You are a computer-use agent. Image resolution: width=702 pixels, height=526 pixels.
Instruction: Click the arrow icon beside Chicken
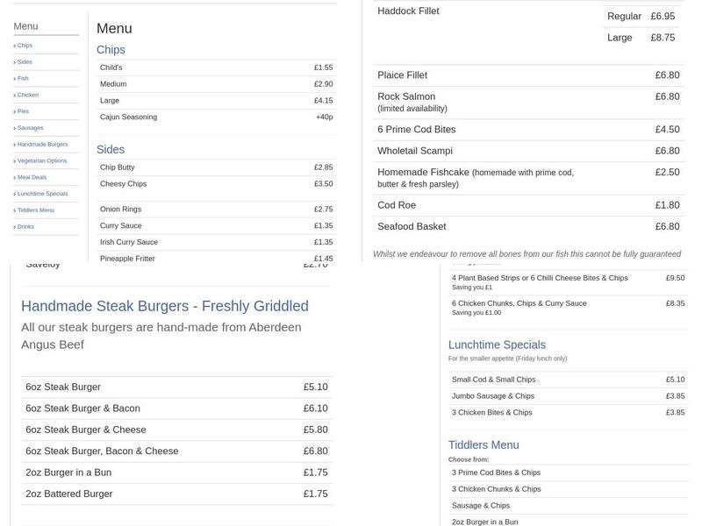16,95
